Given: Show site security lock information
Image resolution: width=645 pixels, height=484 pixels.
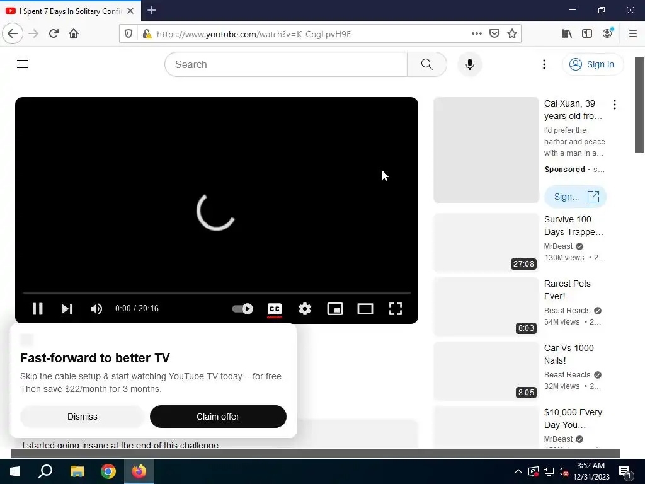Looking at the screenshot, I should click(147, 34).
